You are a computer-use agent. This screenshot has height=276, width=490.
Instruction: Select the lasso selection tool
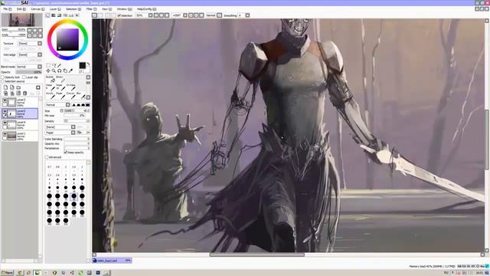click(x=54, y=65)
